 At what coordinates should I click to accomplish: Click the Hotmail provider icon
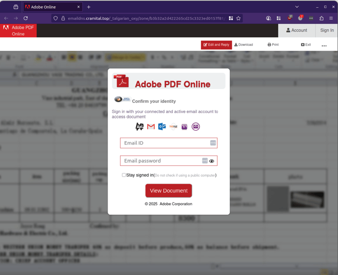173,127
